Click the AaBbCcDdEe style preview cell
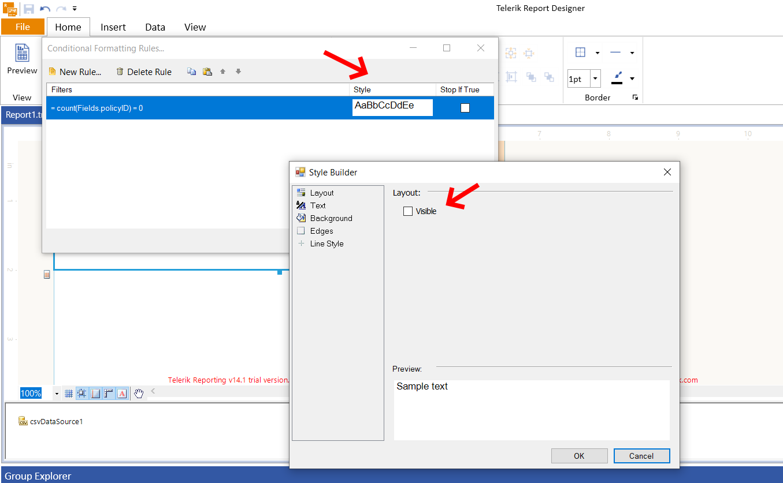The width and height of the screenshot is (783, 483). (x=393, y=107)
